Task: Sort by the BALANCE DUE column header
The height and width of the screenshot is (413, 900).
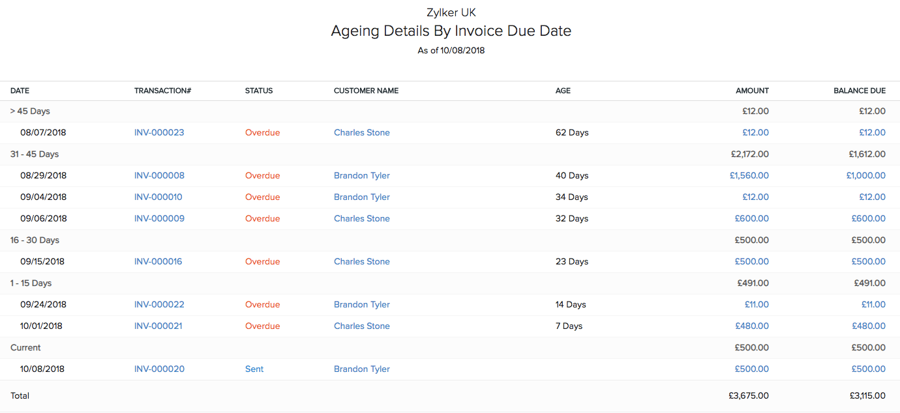Action: pos(859,91)
